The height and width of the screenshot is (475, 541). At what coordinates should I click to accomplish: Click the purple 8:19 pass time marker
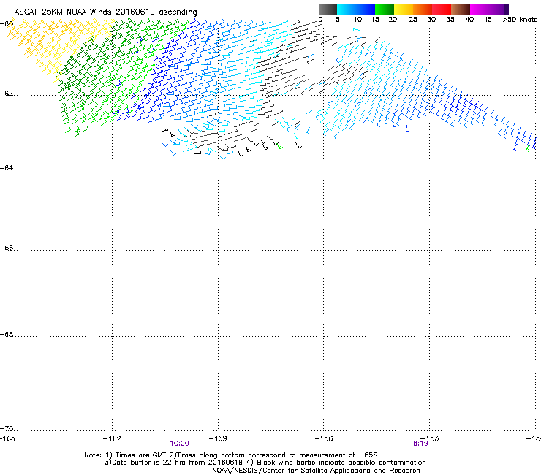420,444
